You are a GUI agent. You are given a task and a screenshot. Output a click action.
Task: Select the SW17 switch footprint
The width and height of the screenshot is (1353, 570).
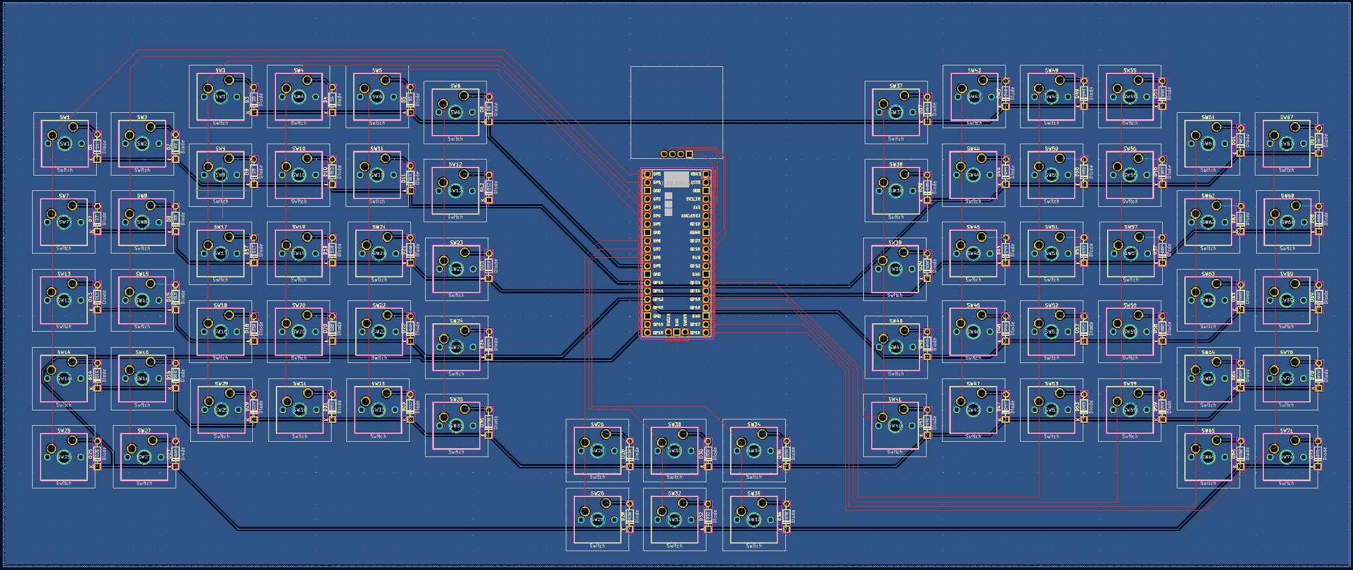click(x=220, y=254)
